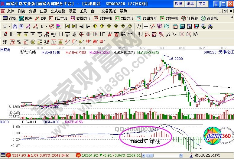
Task: Expand the 日 period dropdown
Action: pos(7,26)
